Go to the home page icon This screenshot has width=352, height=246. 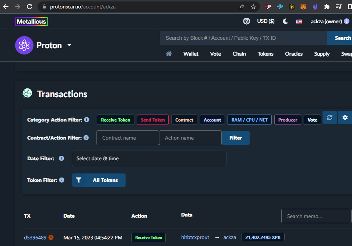[x=169, y=54]
